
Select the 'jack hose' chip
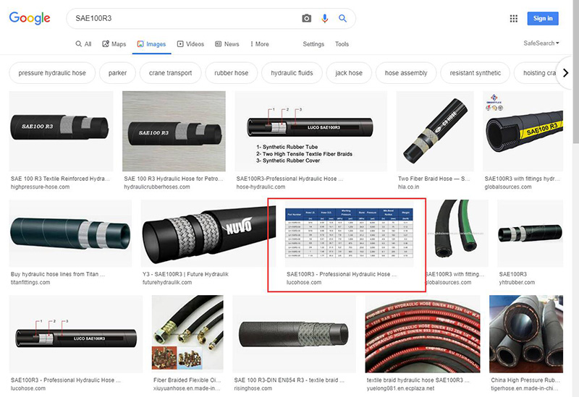[349, 73]
